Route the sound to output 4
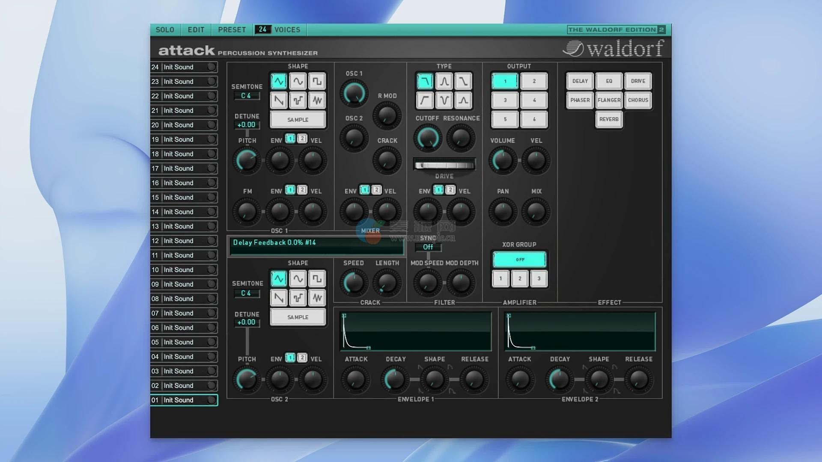Viewport: 822px width, 462px height. 534,101
